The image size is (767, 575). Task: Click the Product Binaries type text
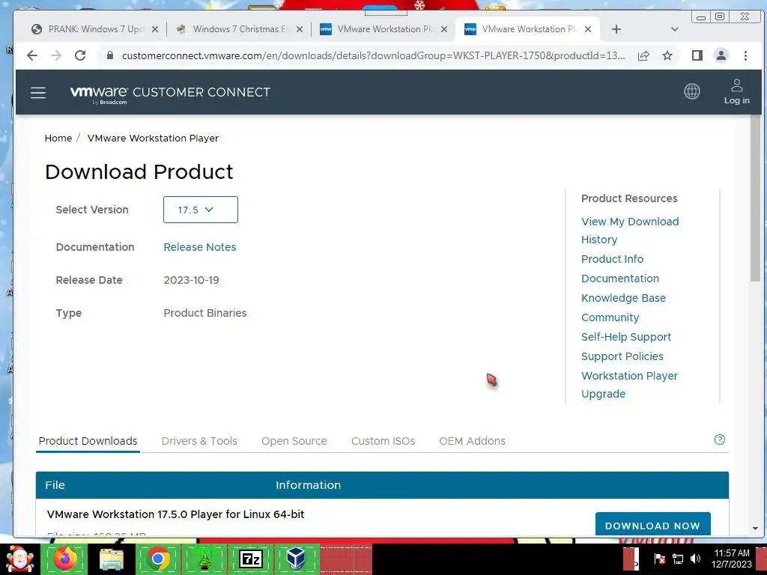point(205,313)
